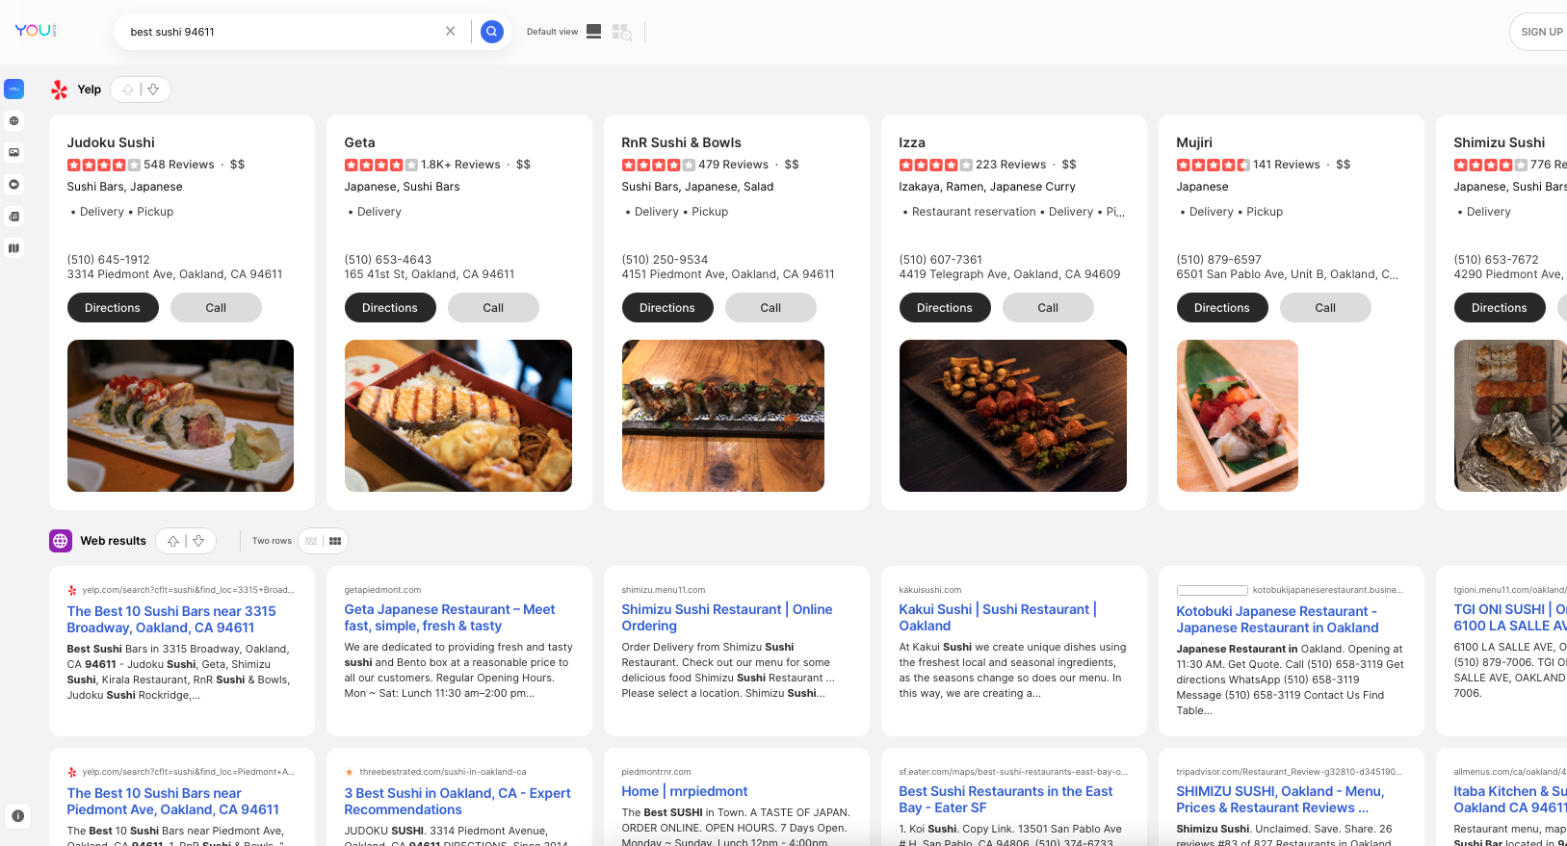
Task: Open 'Shimizu Sushi Restaurant | Online Ordering' link
Action: pos(727,617)
